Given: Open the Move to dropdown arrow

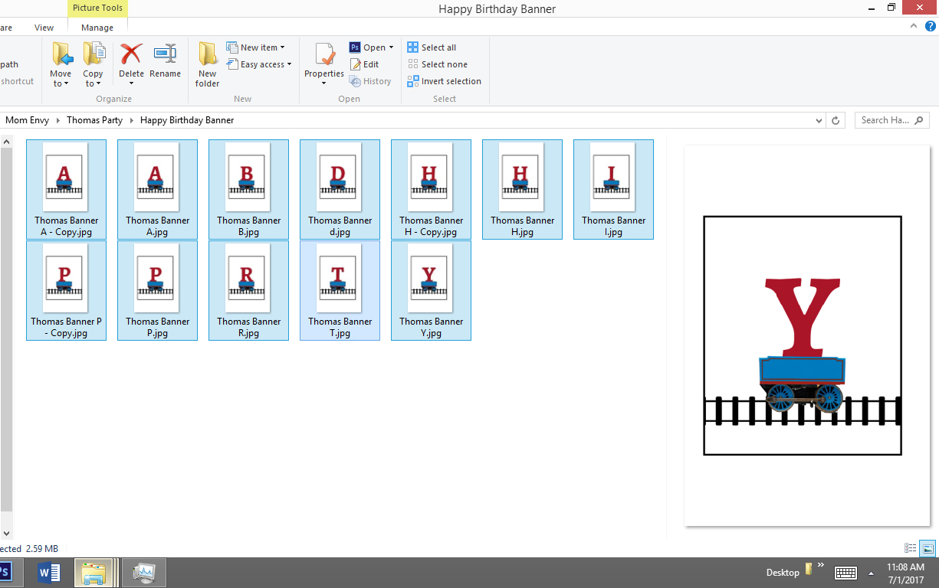Looking at the screenshot, I should 66,84.
